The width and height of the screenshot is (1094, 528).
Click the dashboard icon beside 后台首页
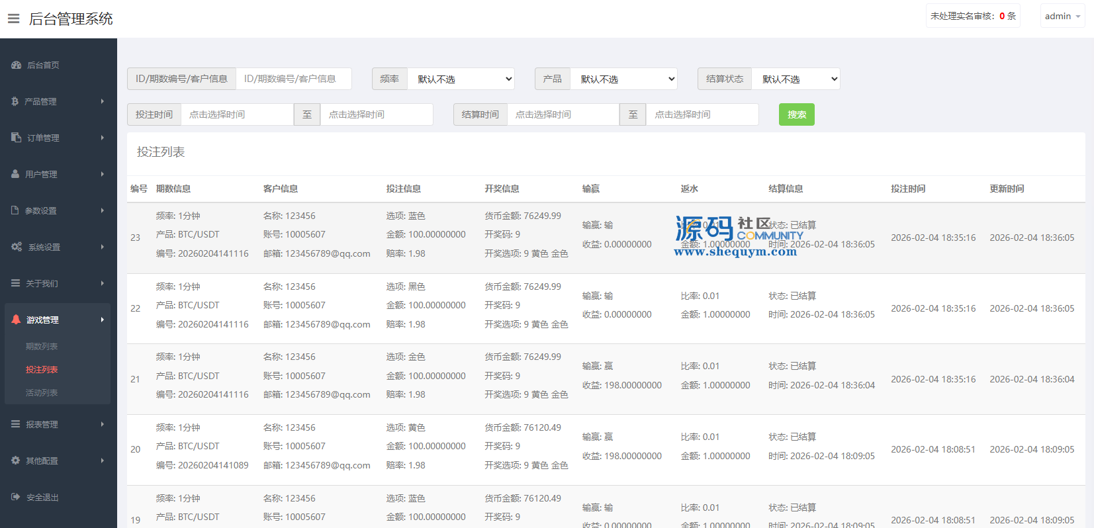(x=17, y=65)
